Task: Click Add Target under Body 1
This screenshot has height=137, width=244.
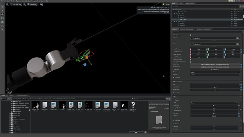Action: (x=215, y=47)
